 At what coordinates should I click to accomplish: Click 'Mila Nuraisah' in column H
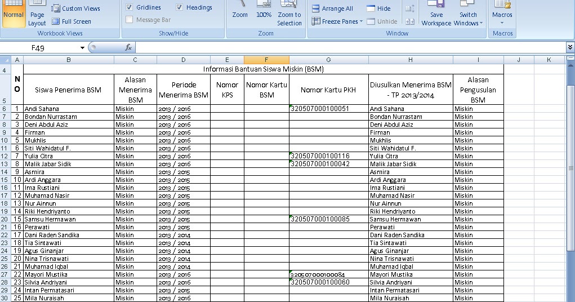click(411, 298)
